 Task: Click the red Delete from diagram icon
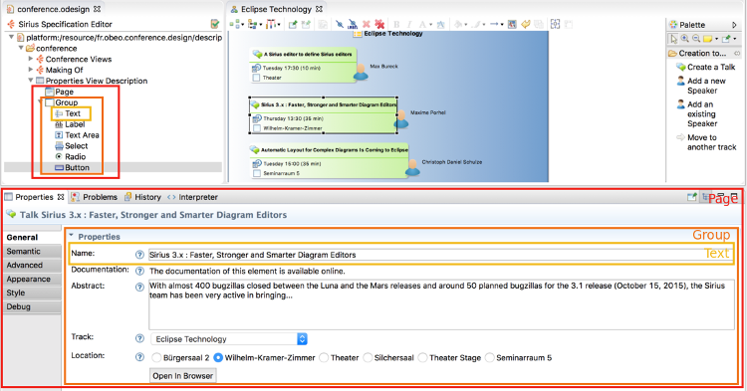(x=366, y=24)
